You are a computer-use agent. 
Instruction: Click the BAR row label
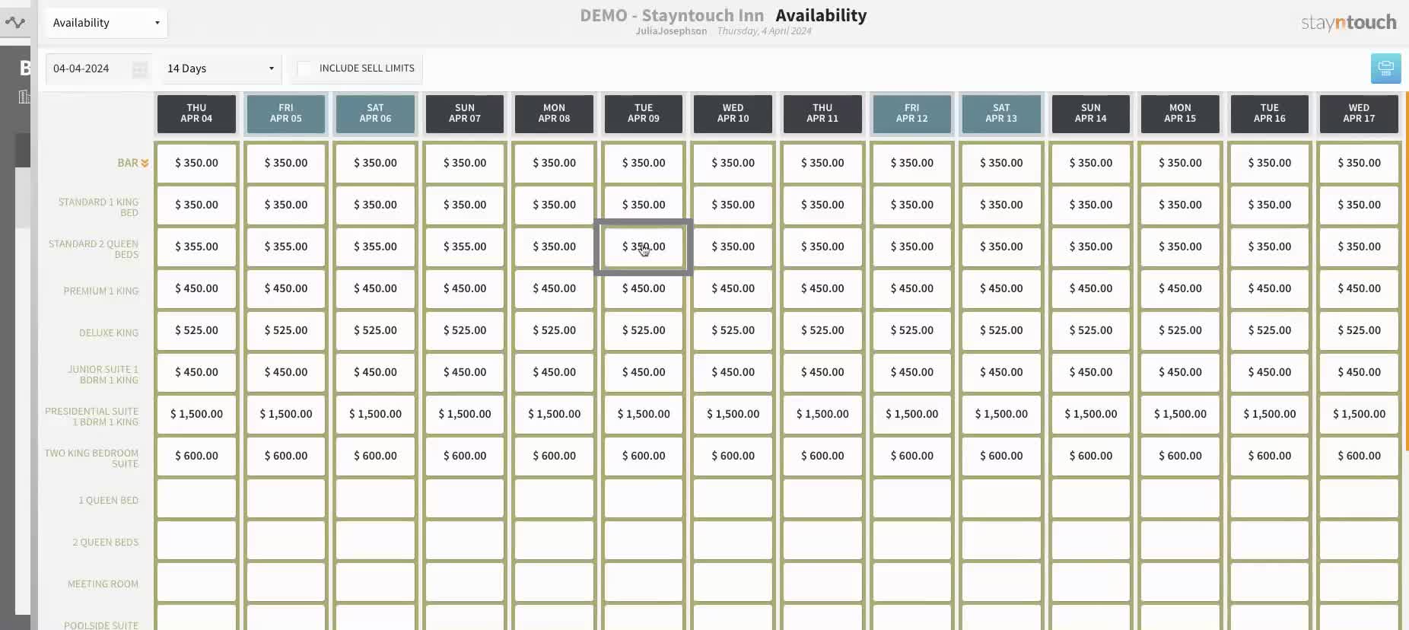pyautogui.click(x=128, y=163)
